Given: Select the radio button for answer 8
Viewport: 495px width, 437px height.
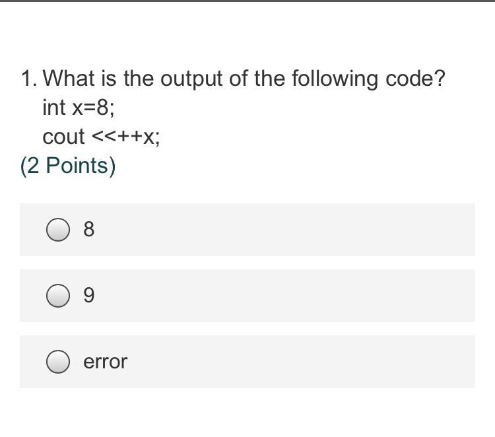Looking at the screenshot, I should pyautogui.click(x=58, y=230).
